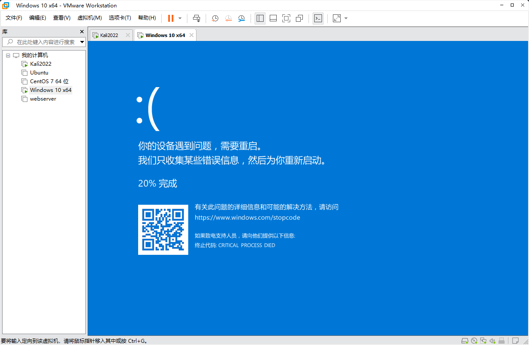Click the USB device status bar icon
Image resolution: width=529 pixels, height=345 pixels.
(x=502, y=341)
